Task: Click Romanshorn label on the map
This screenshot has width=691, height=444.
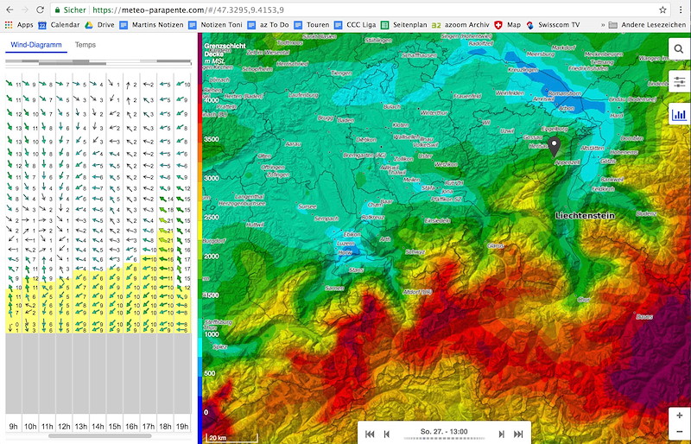Action: pyautogui.click(x=566, y=93)
